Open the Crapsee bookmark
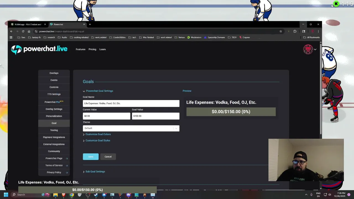This screenshot has width=354, height=199. pos(244,37)
